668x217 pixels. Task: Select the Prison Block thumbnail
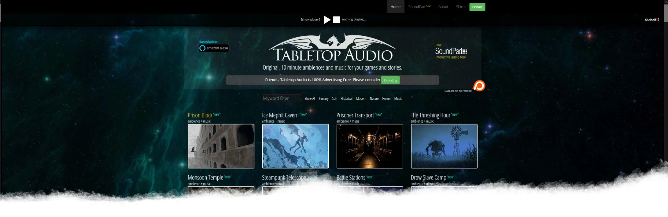[221, 146]
